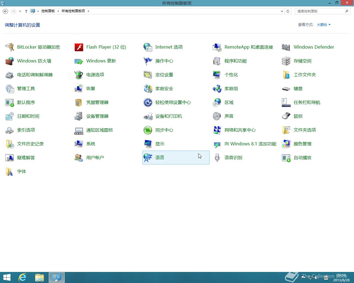354x283 pixels.
Task: Open the 语言 language icon
Action: point(148,158)
